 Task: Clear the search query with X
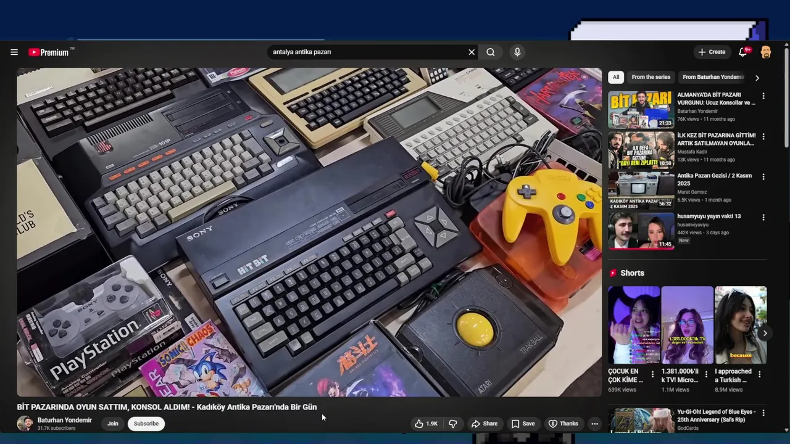tap(472, 52)
